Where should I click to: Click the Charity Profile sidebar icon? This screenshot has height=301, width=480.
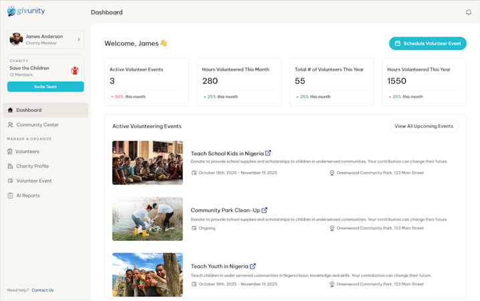pos(10,166)
